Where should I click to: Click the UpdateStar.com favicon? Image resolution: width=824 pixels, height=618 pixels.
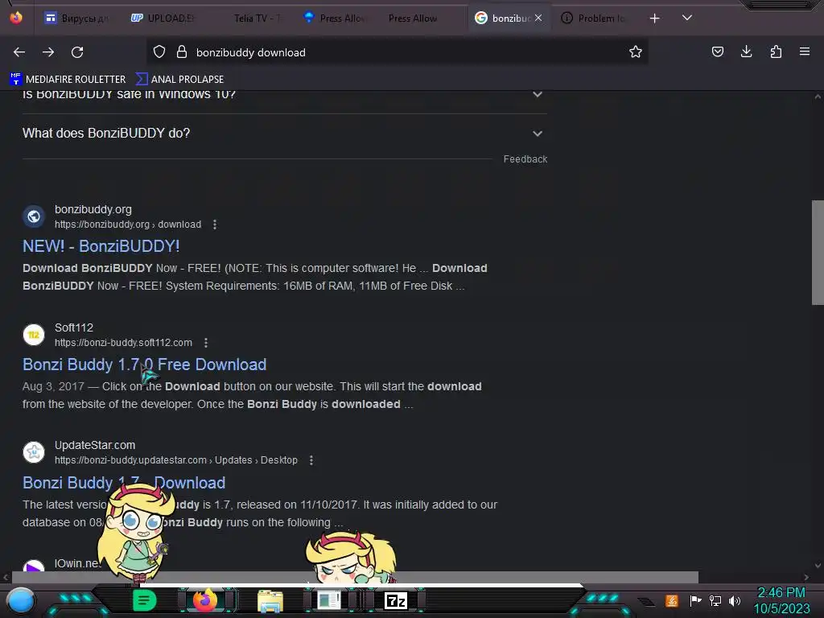[x=34, y=452]
